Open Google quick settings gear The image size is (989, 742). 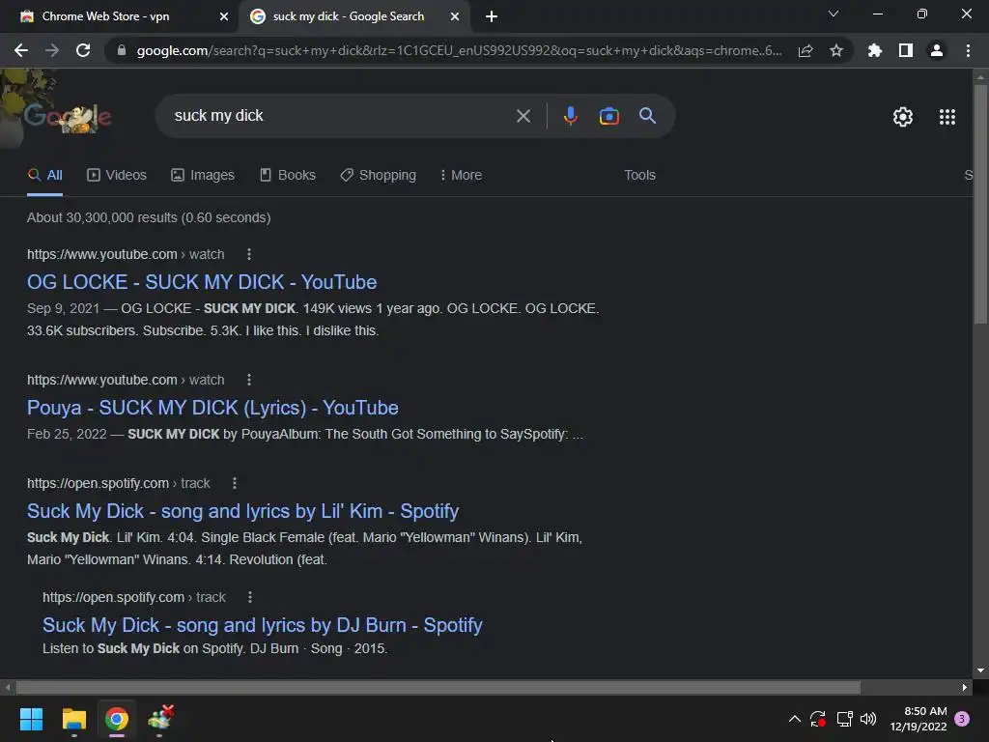pyautogui.click(x=903, y=117)
